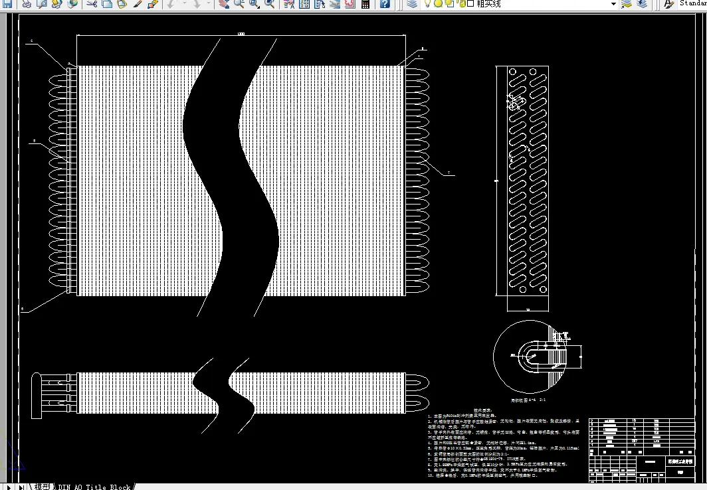Open the QuickCalc calculator icon
This screenshot has width=707, height=490.
[365, 3]
